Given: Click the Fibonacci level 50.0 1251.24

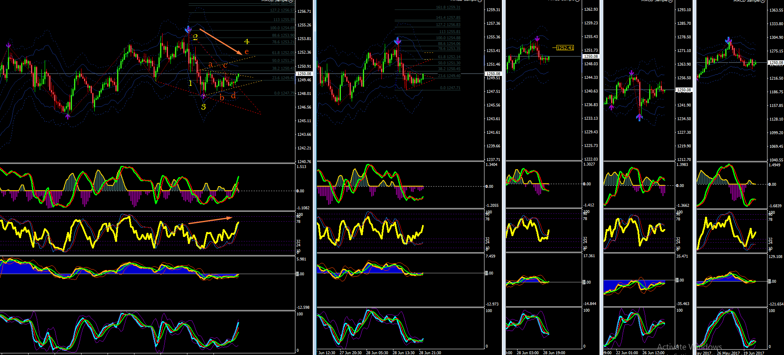Looking at the screenshot, I should pyautogui.click(x=283, y=61).
